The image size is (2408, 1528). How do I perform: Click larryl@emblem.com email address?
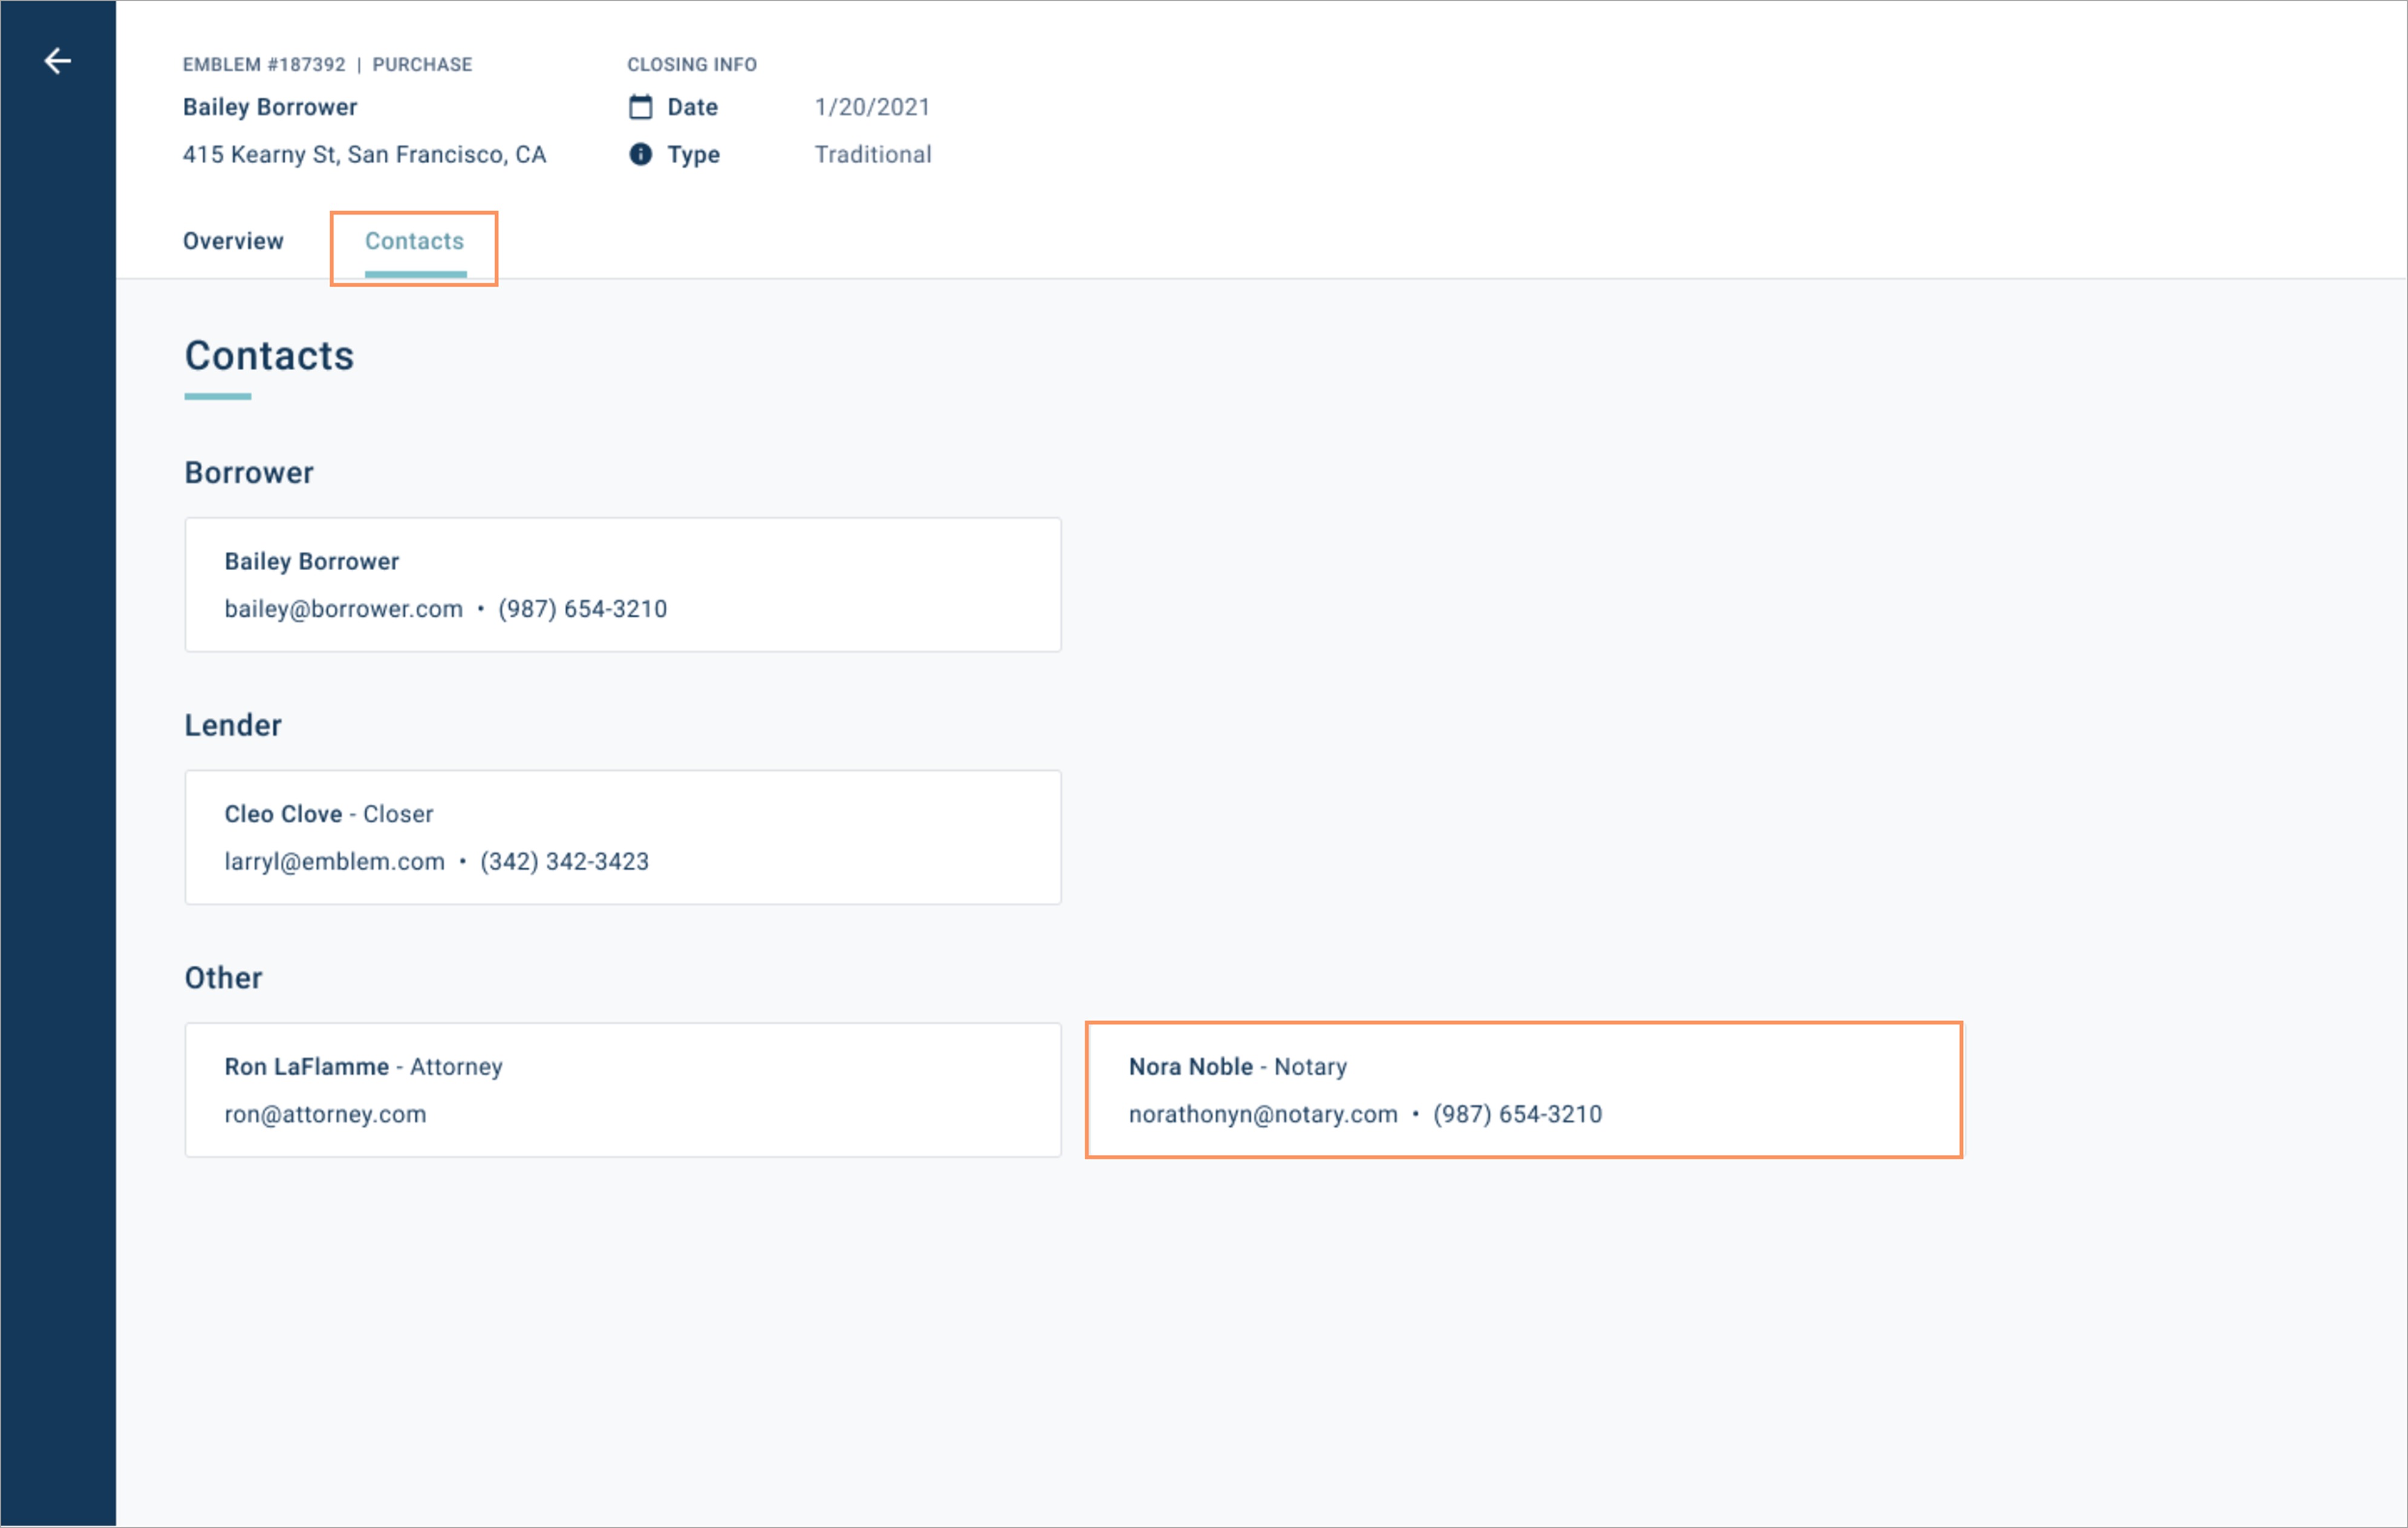coord(334,862)
